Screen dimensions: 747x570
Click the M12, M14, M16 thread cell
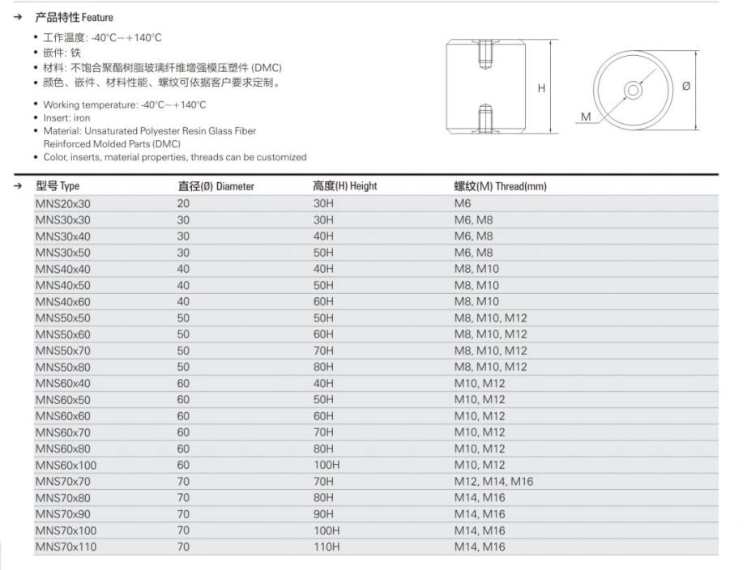(x=493, y=482)
